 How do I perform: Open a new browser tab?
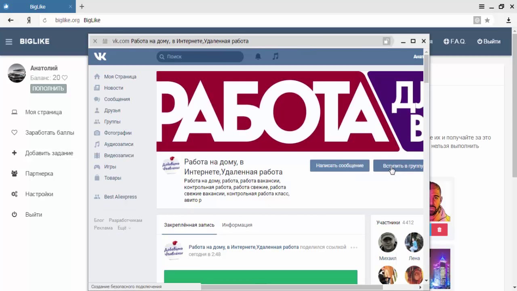point(82,6)
